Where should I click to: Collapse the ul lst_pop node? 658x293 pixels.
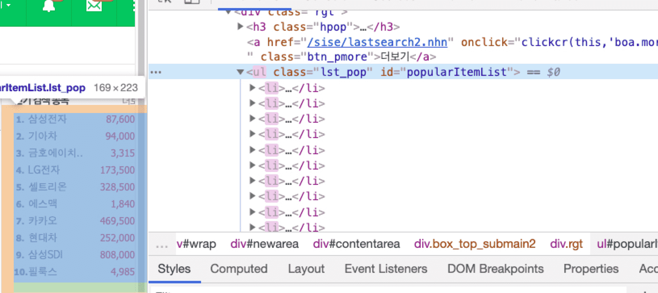tap(240, 72)
